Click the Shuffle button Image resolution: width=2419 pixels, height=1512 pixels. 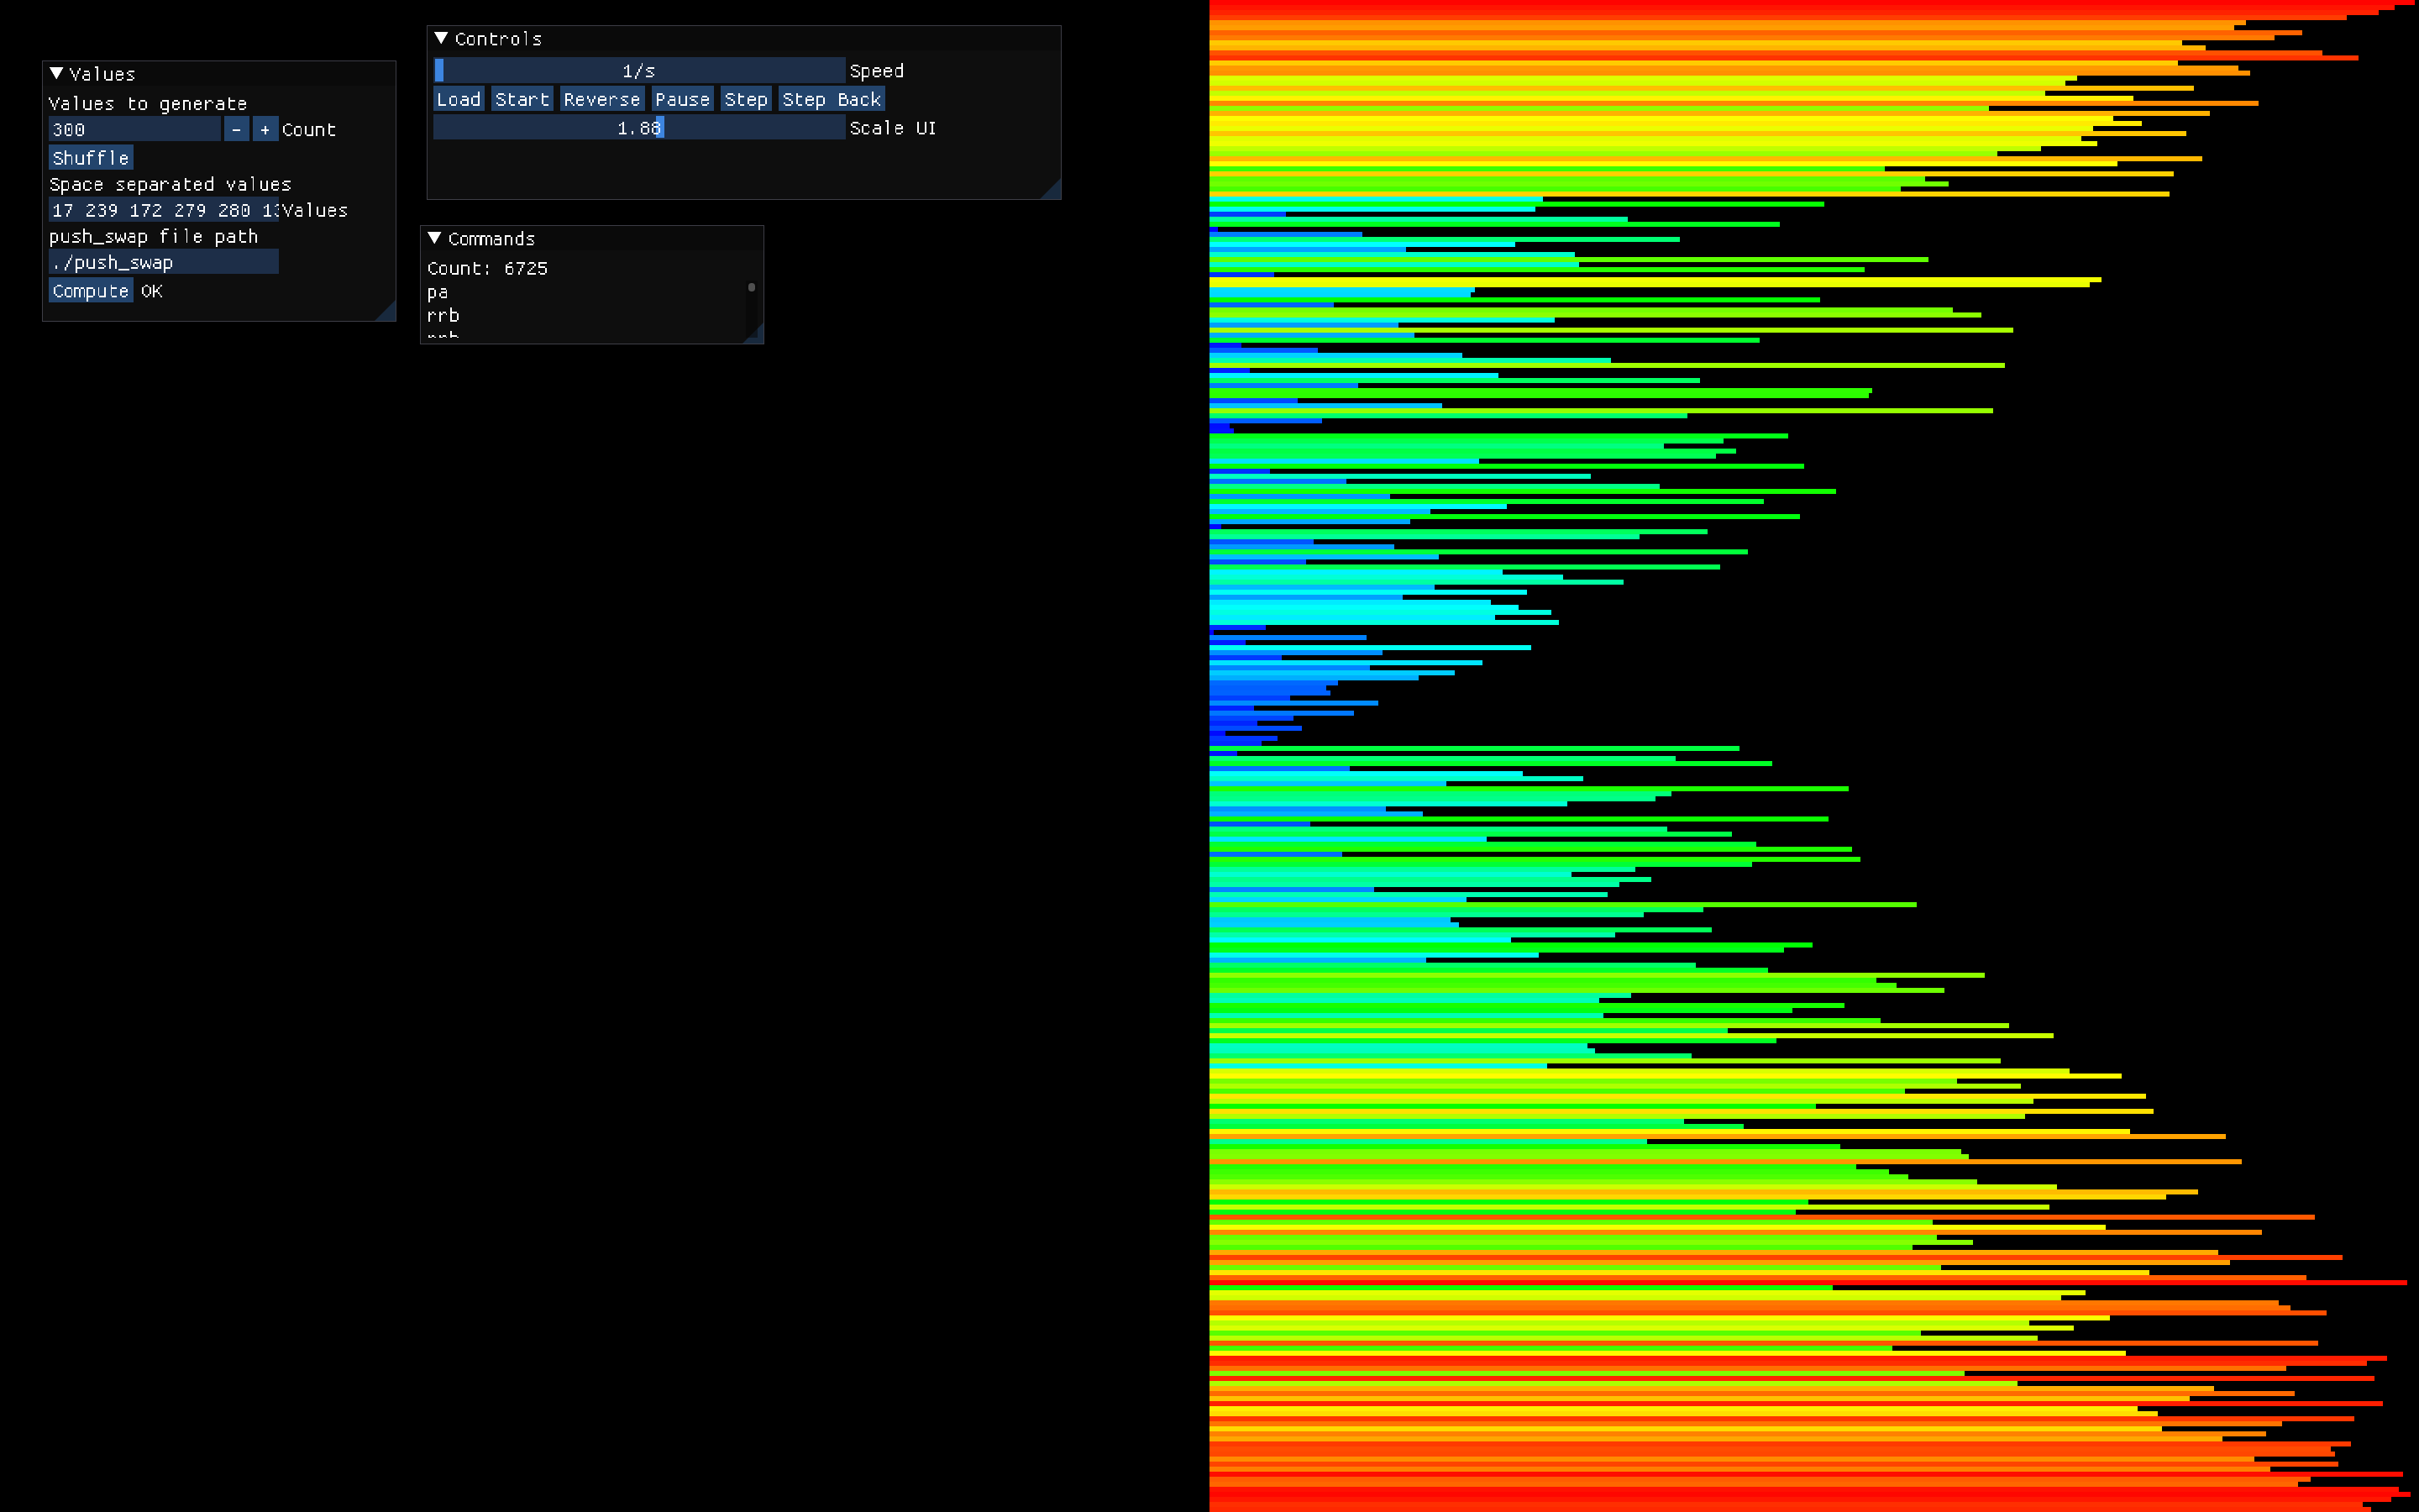(x=91, y=158)
